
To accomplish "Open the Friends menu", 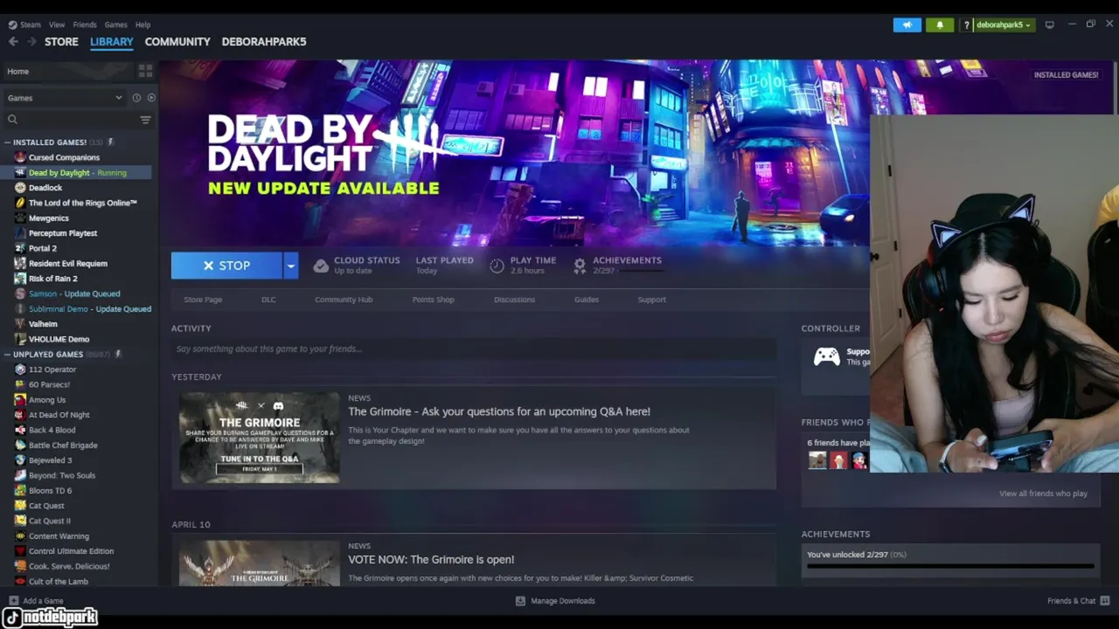I will 85,24.
